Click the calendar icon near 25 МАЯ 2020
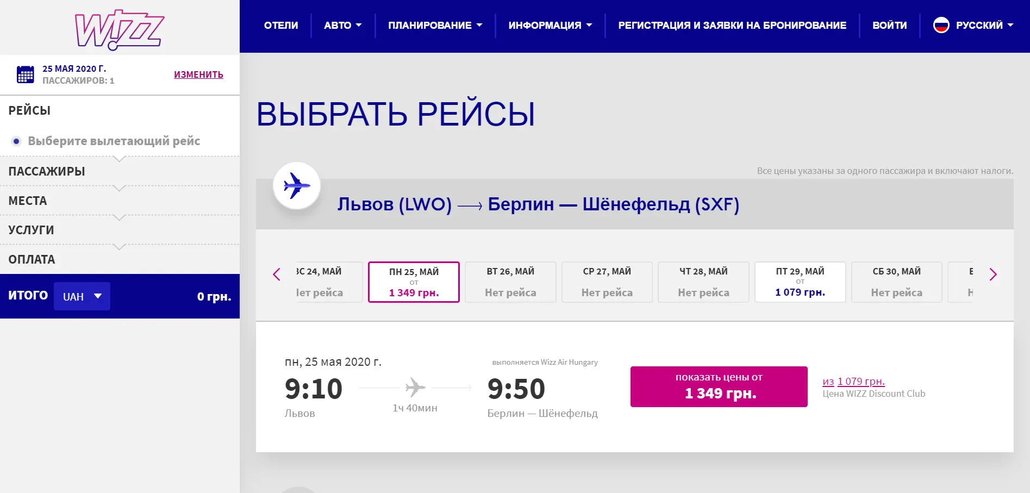 point(24,74)
